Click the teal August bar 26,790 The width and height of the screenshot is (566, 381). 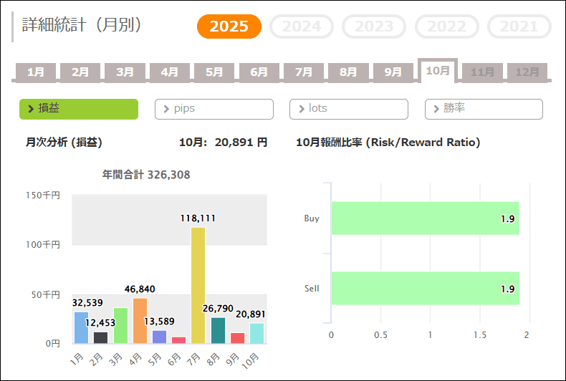(x=218, y=330)
